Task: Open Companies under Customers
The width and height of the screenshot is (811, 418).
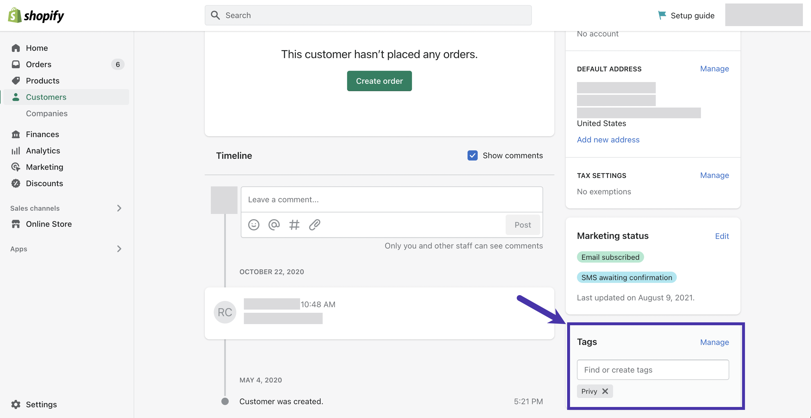Action: [47, 113]
